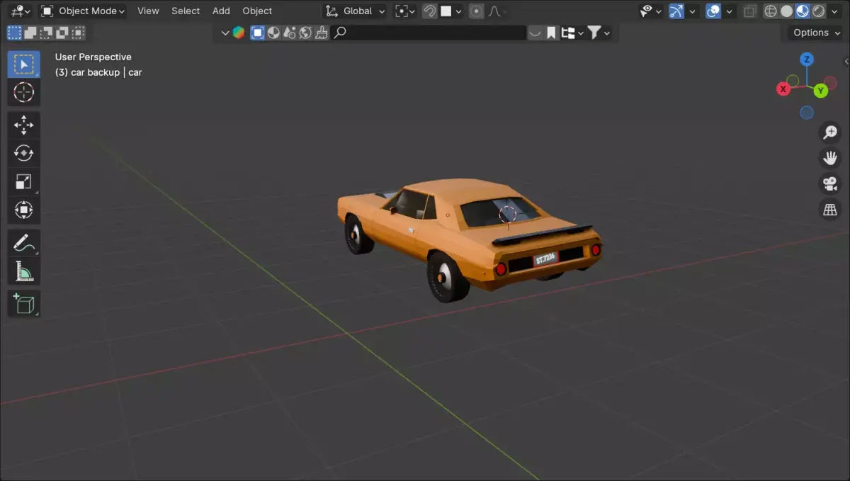Set selection mode to new selection
Viewport: 850px width, 481px height.
tap(14, 33)
